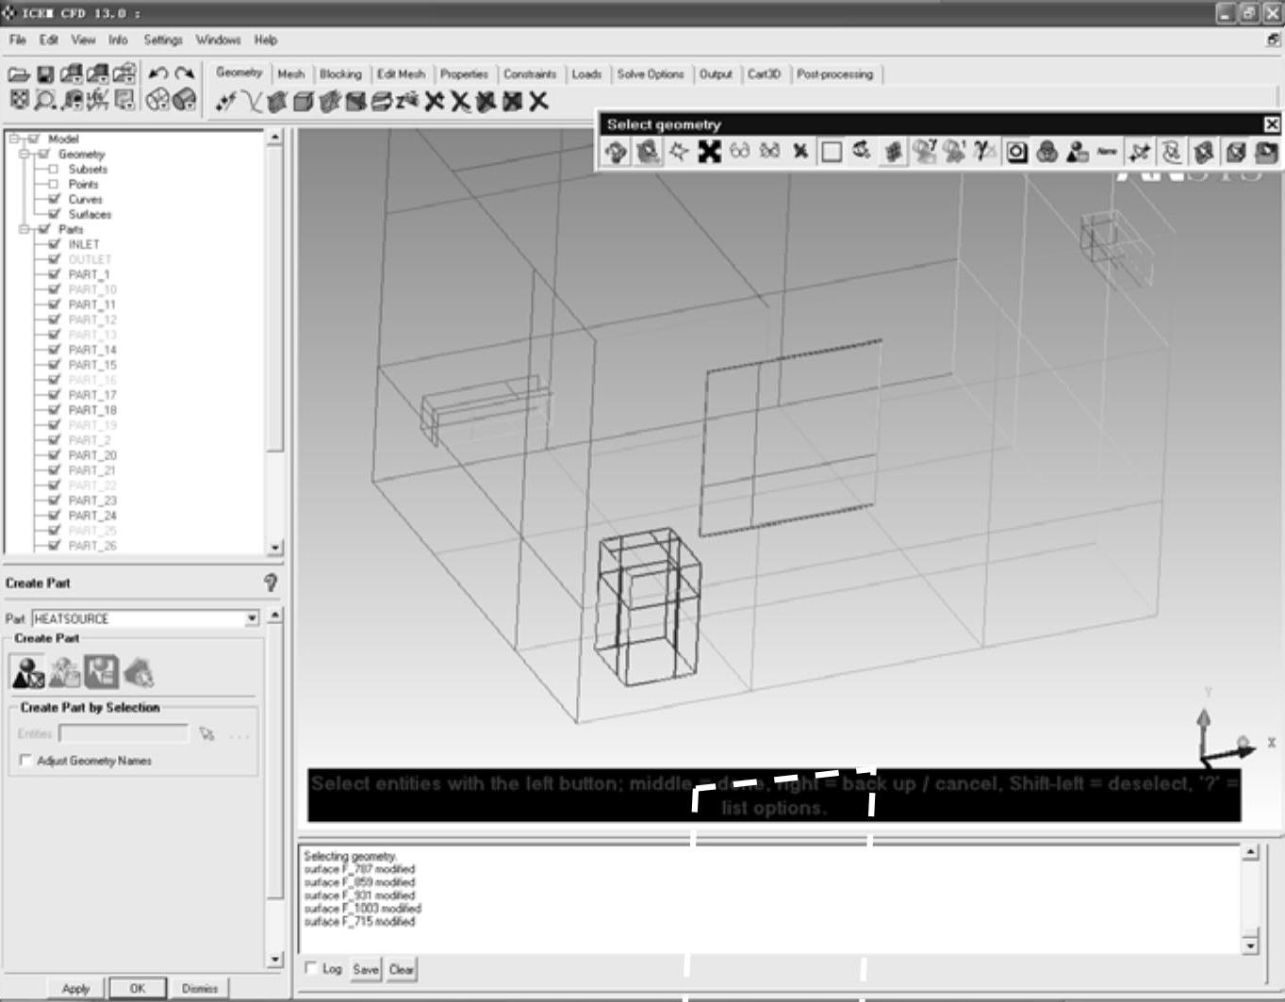
Task: Toggle the Log checkbox
Action: pyautogui.click(x=311, y=968)
